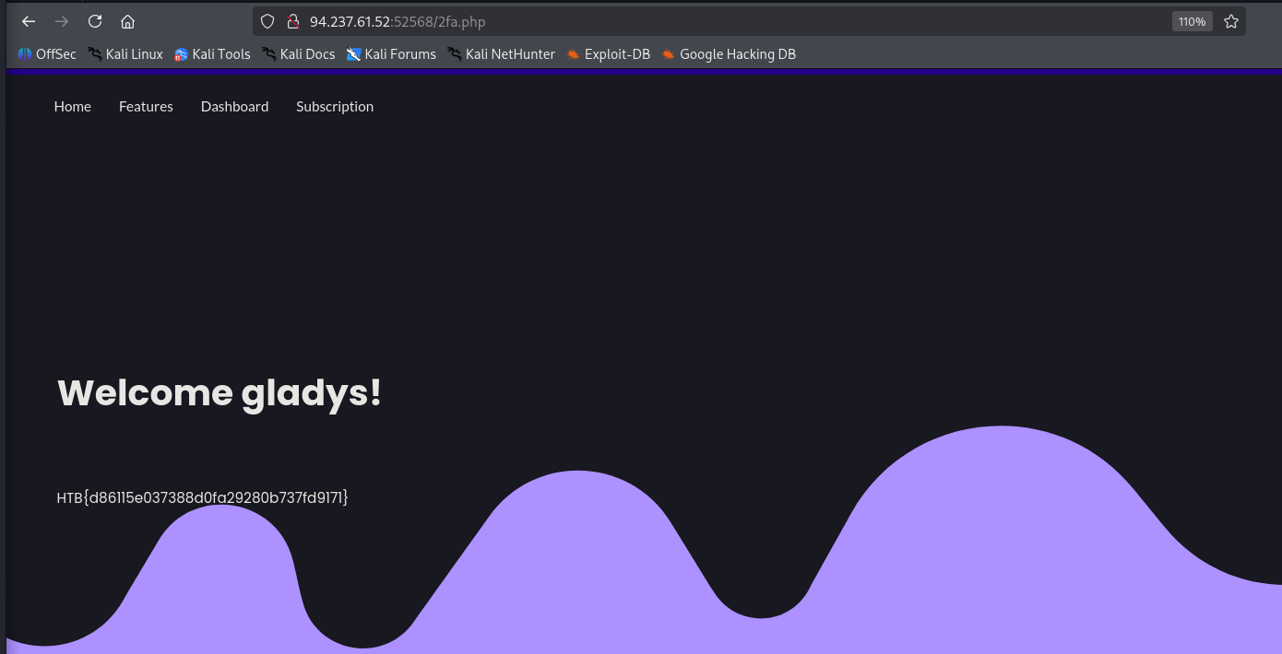1282x654 pixels.
Task: Open the Exploit-DB bookmark
Action: (x=609, y=54)
